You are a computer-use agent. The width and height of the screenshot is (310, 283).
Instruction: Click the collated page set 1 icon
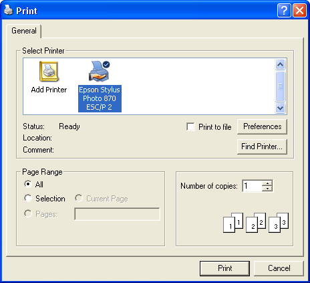coord(233,223)
